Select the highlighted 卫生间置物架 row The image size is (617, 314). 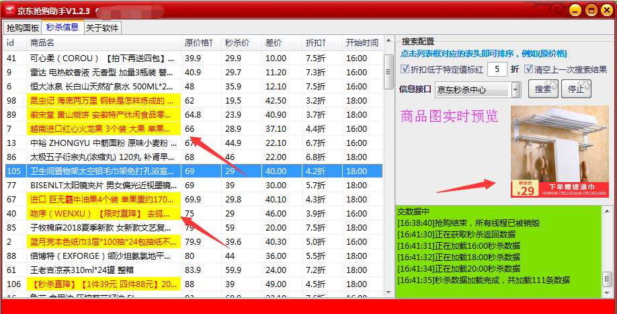click(x=193, y=171)
